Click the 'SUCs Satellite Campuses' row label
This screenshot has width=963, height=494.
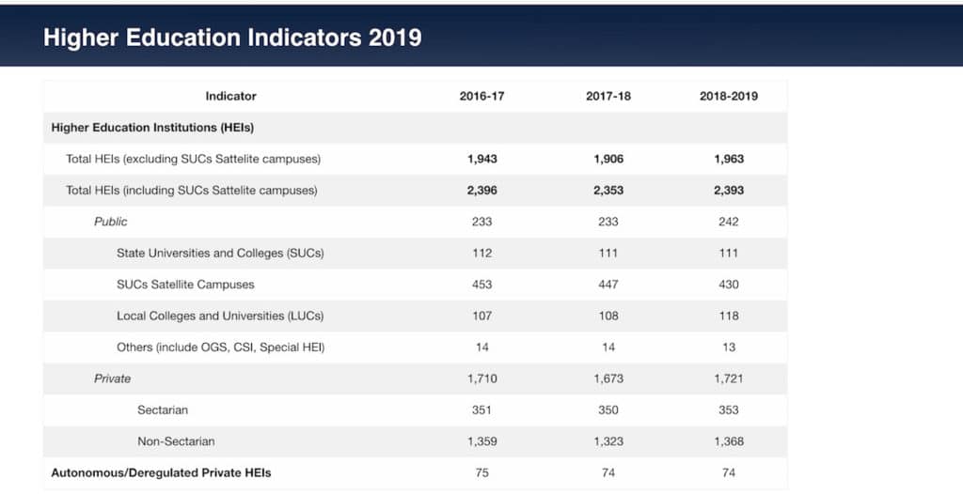[185, 284]
